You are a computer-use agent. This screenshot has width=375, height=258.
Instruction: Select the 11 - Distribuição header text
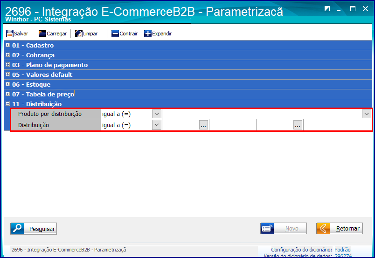[37, 104]
